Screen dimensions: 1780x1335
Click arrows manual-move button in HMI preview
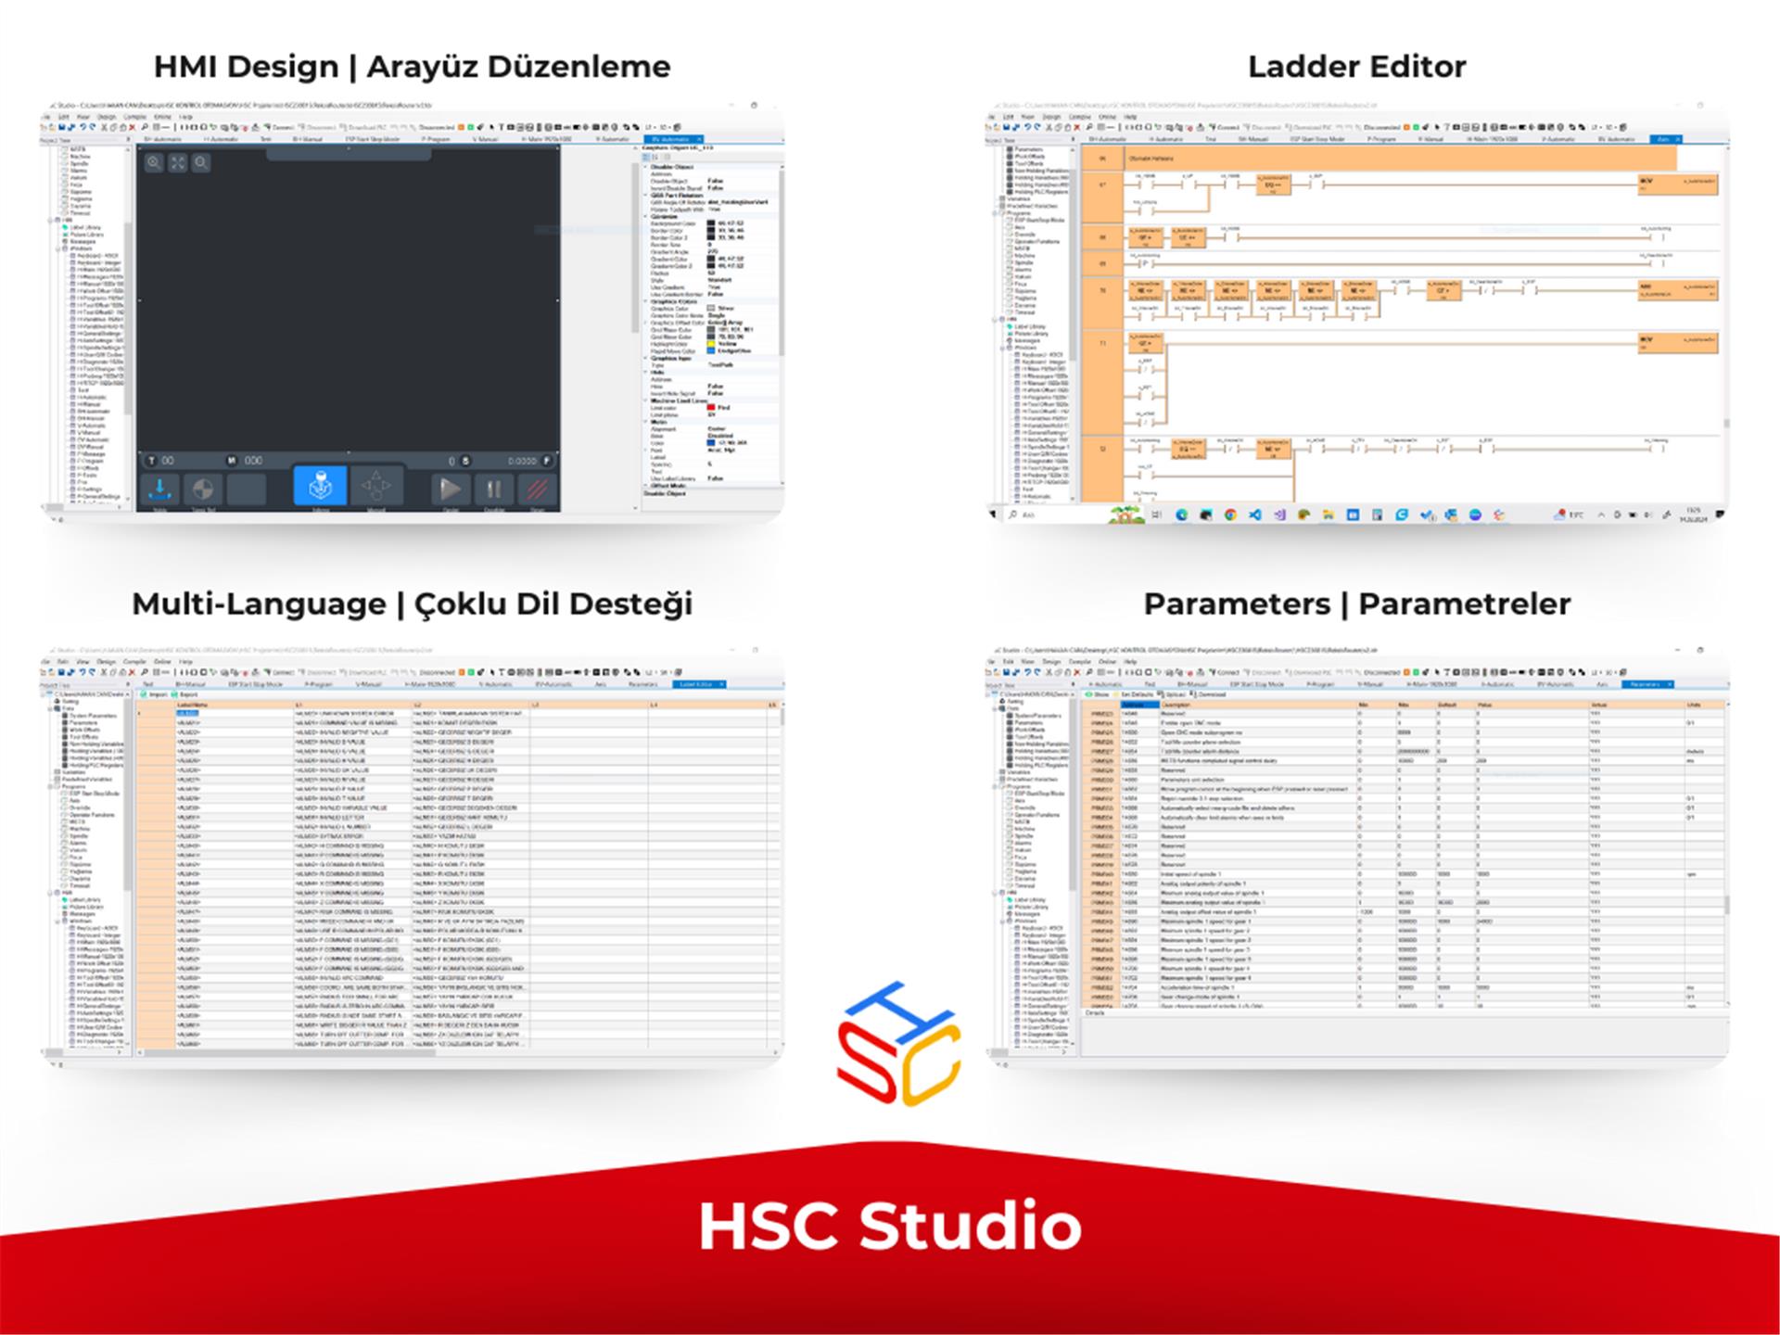point(376,486)
